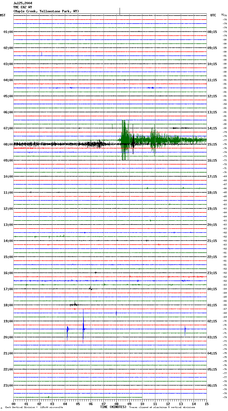Select the 10:00 MST hour label
The width and height of the screenshot is (228, 411).
point(8,177)
